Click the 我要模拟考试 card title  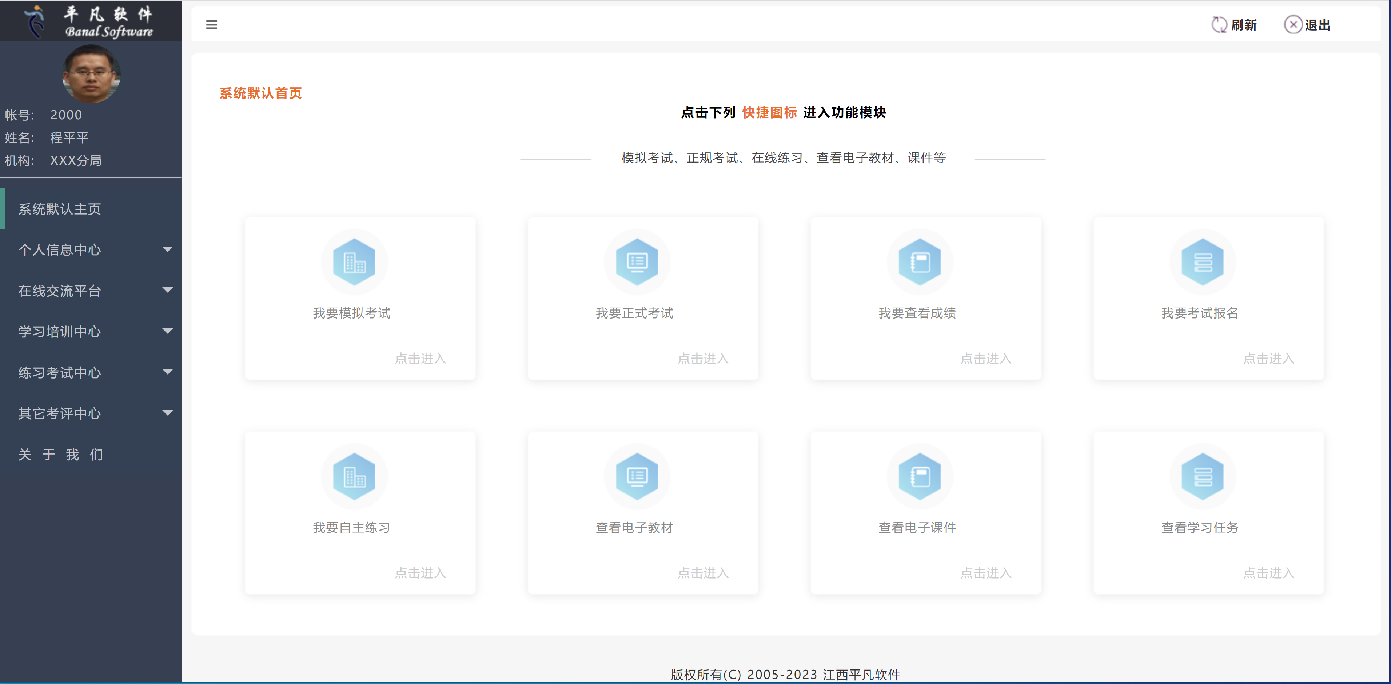coord(351,313)
